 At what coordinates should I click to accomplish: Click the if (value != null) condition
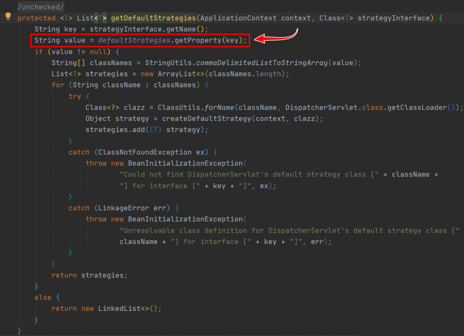coord(72,52)
